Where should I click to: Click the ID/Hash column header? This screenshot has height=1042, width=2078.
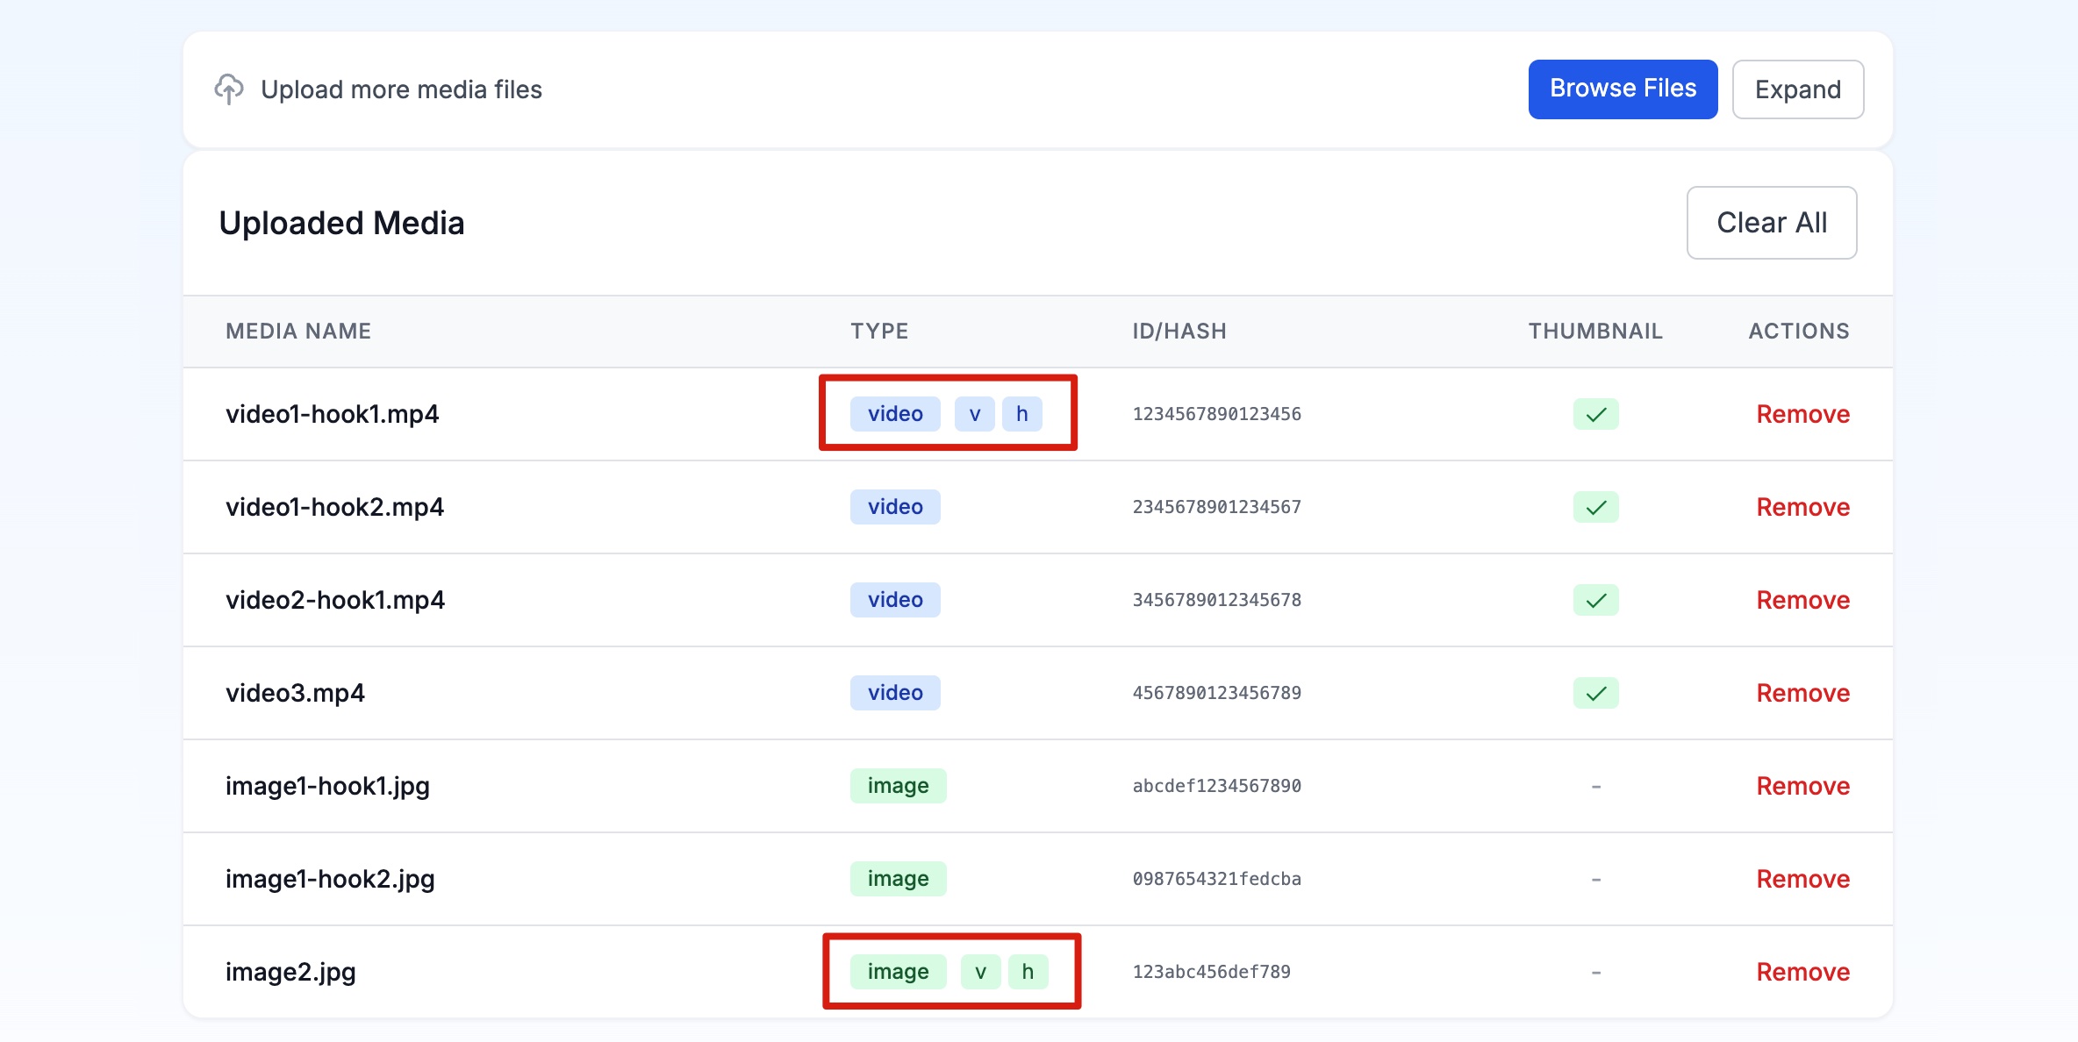pyautogui.click(x=1179, y=331)
